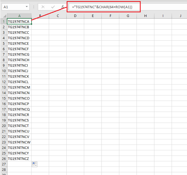Select cell containing TG1974TNCC

(19, 32)
